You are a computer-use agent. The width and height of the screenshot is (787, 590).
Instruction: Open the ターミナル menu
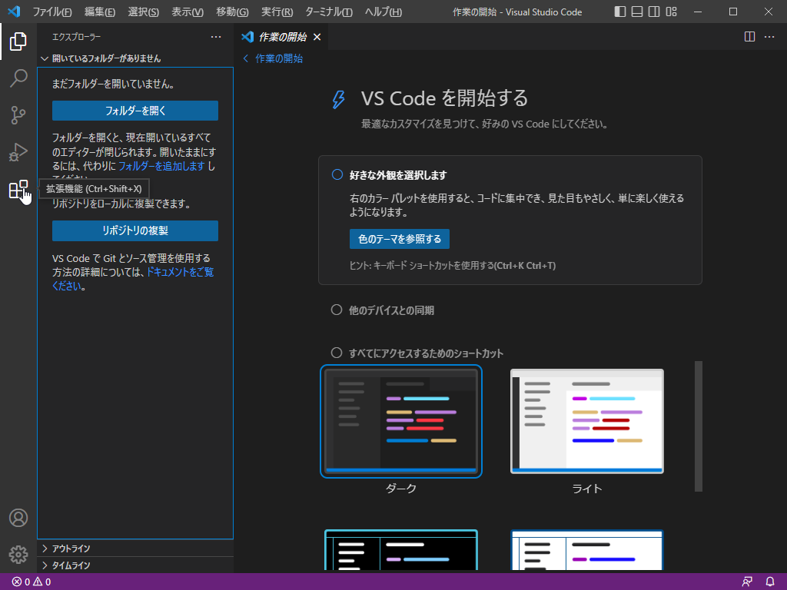(x=328, y=12)
